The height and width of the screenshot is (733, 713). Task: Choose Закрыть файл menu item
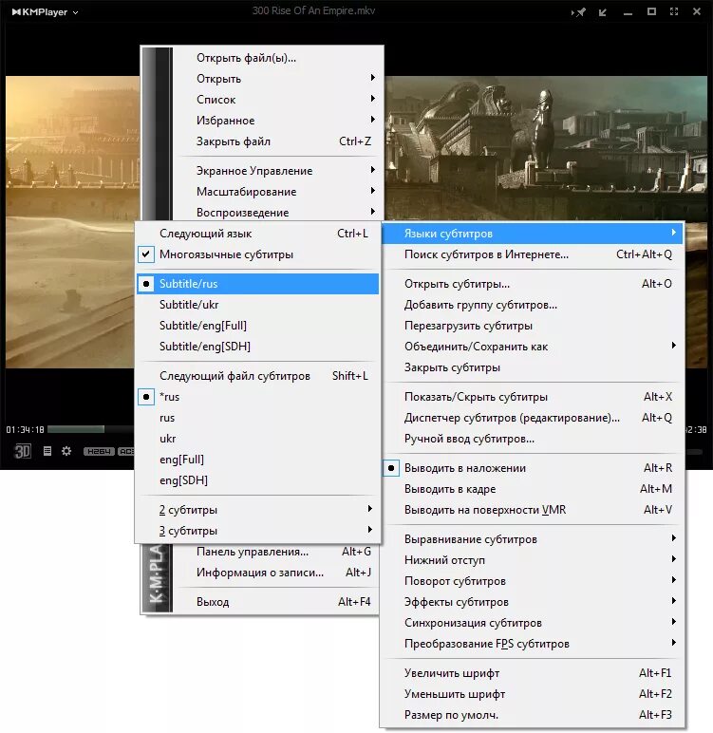point(279,141)
